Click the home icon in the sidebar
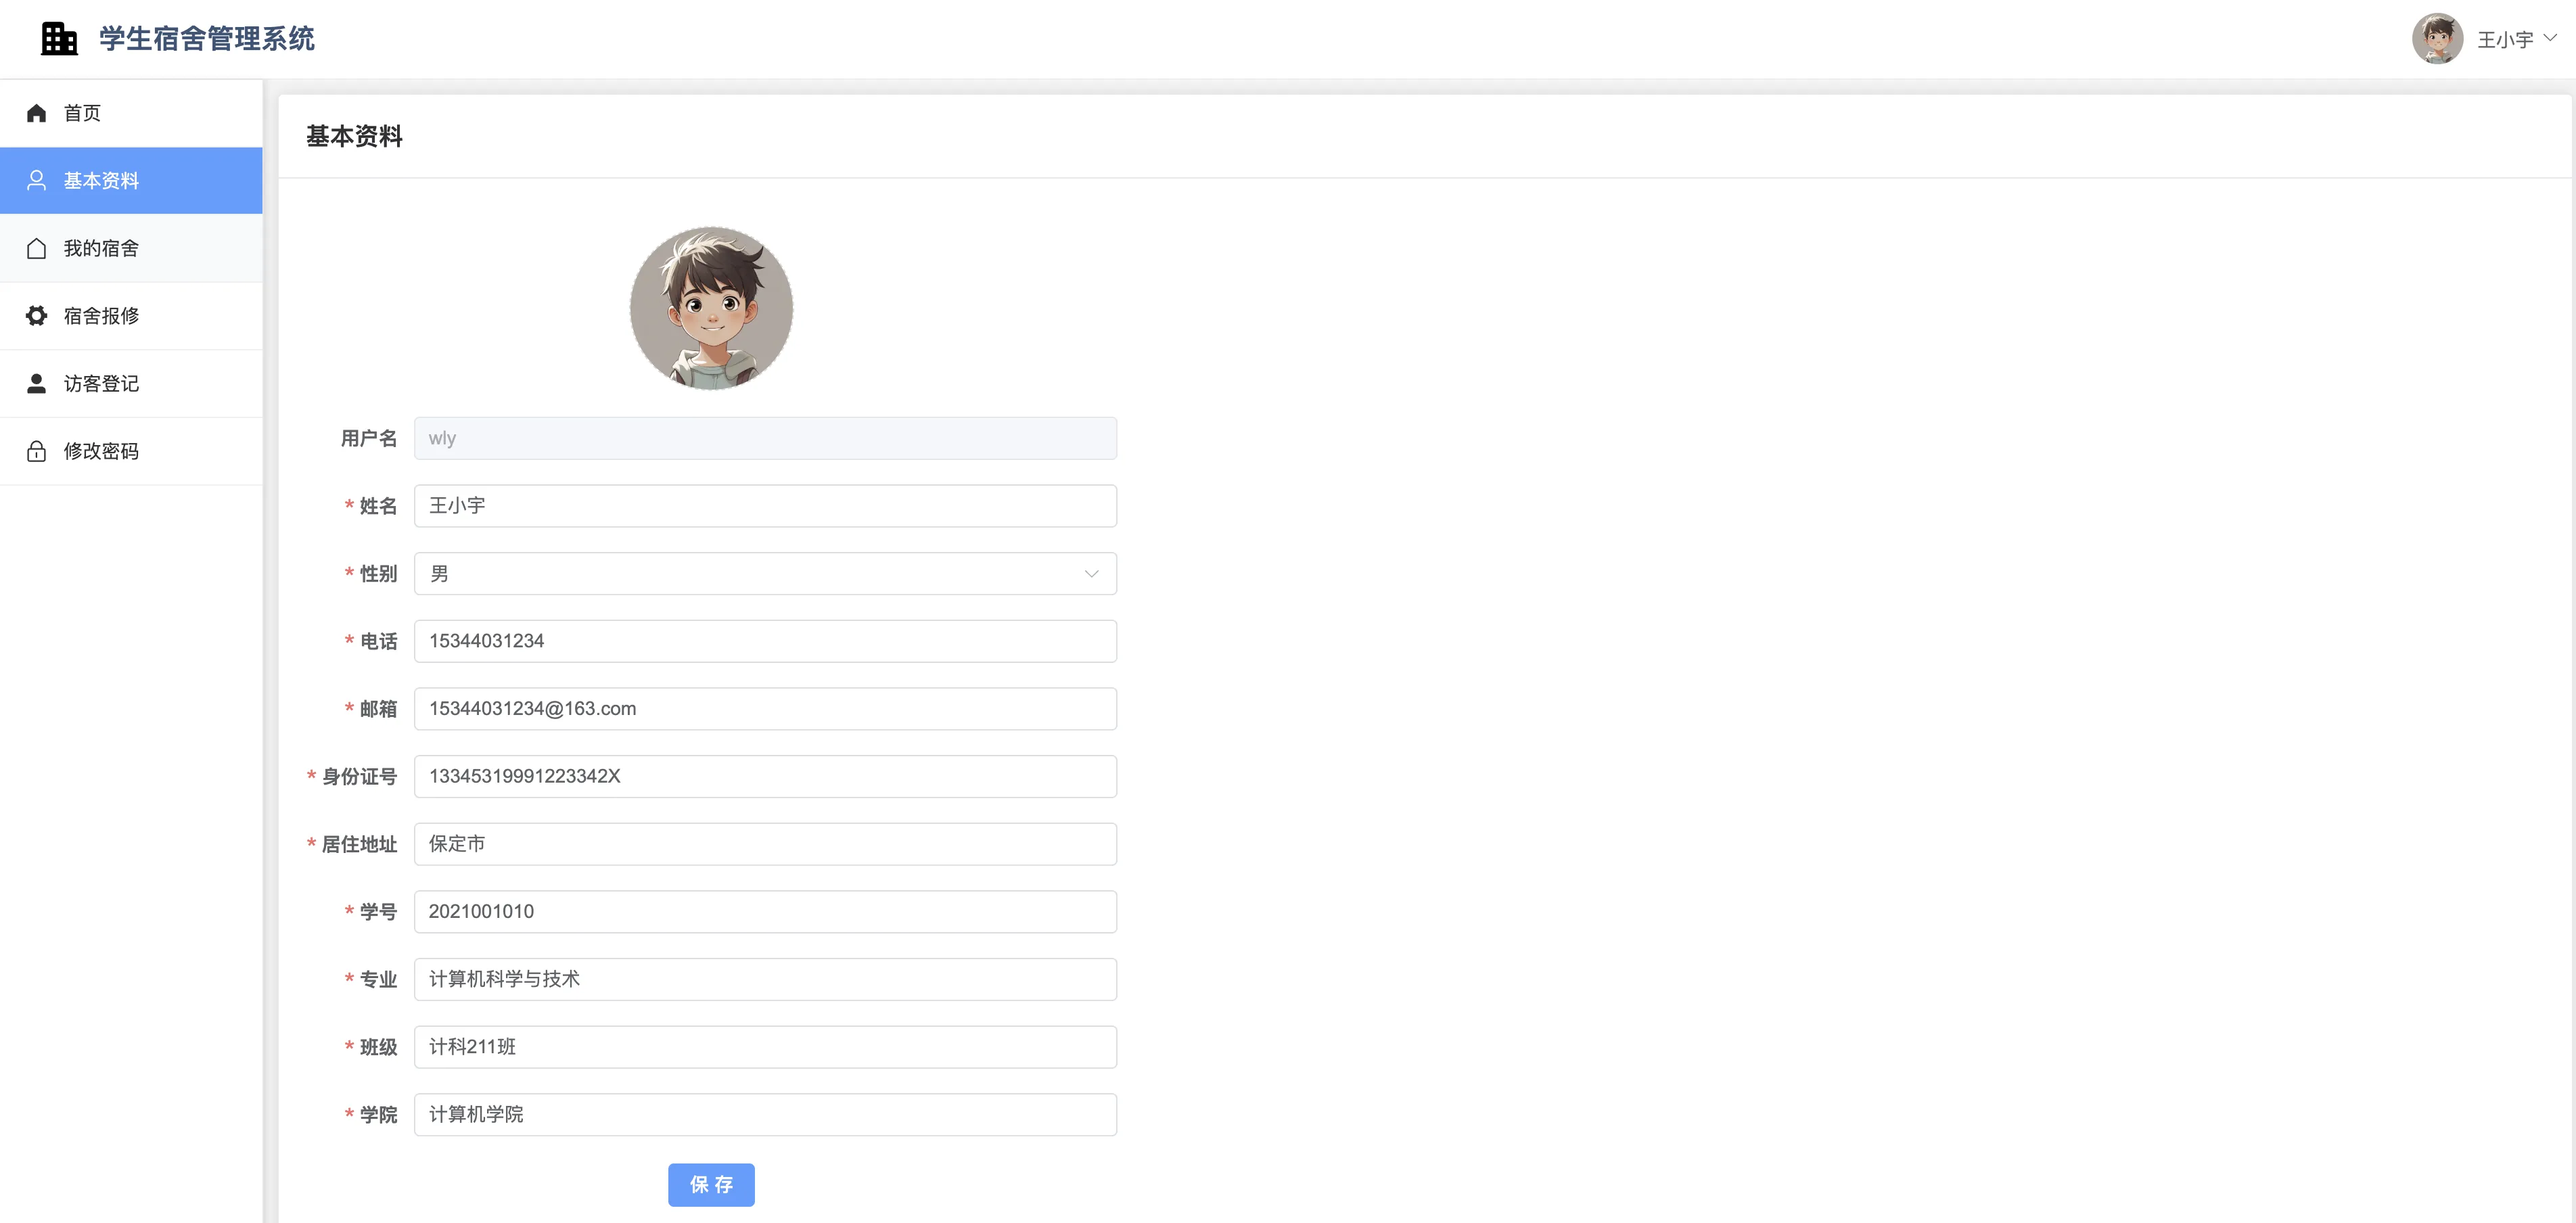Image resolution: width=2576 pixels, height=1223 pixels. 37,113
